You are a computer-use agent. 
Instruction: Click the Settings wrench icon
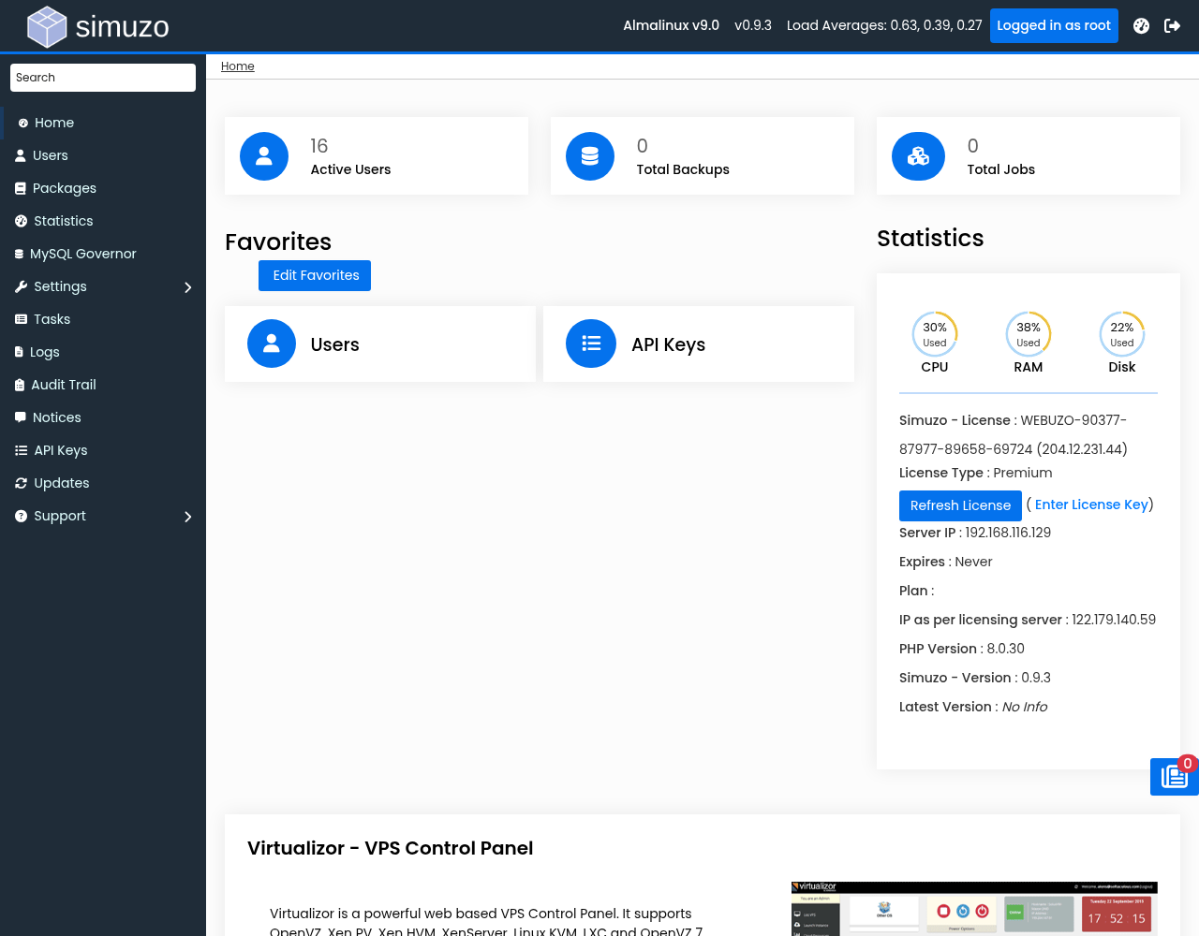(x=22, y=286)
